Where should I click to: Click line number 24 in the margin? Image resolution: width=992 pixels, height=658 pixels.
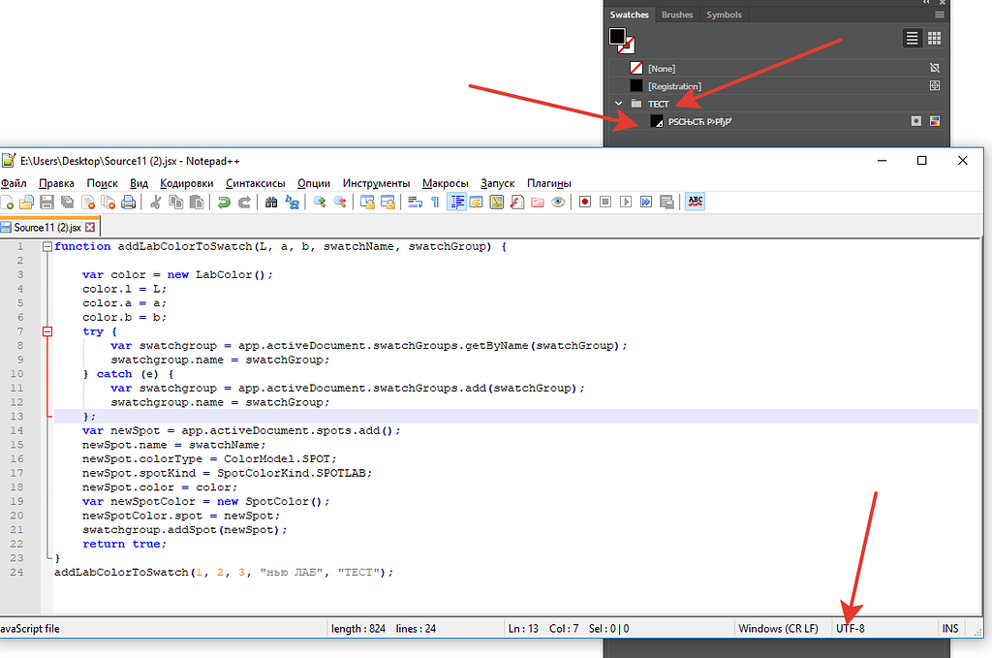coord(16,573)
